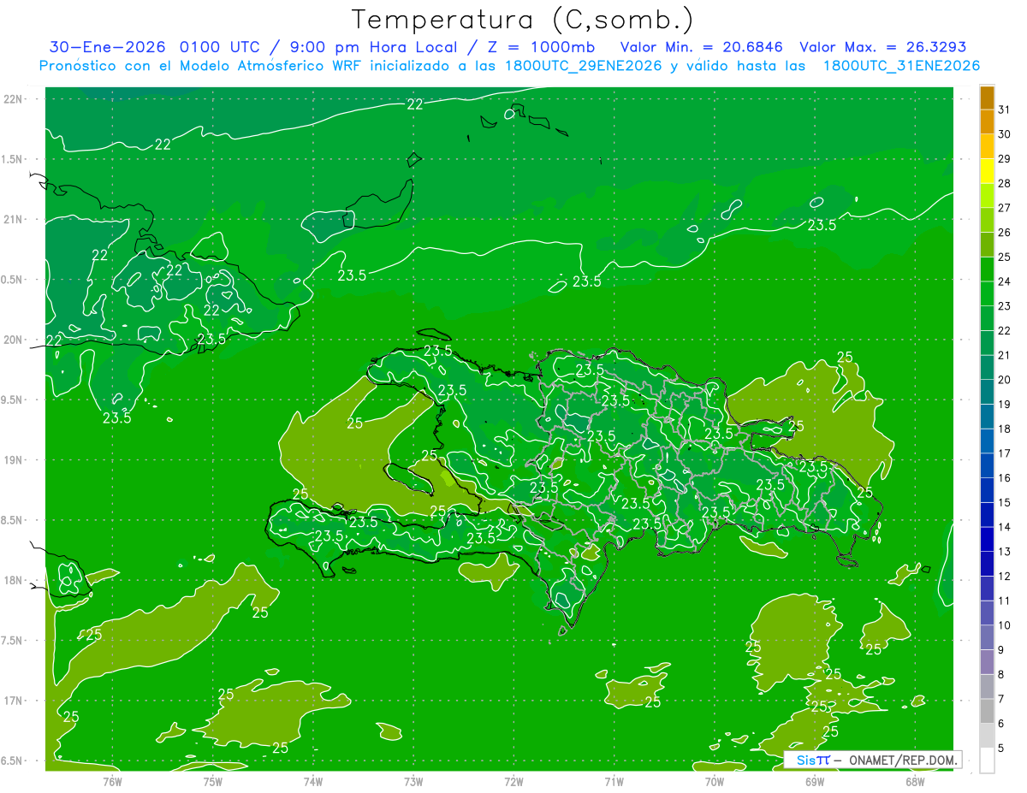Viewport: 1027px width, 793px height.
Task: Click the legend scale value '27'
Action: [x=1004, y=208]
